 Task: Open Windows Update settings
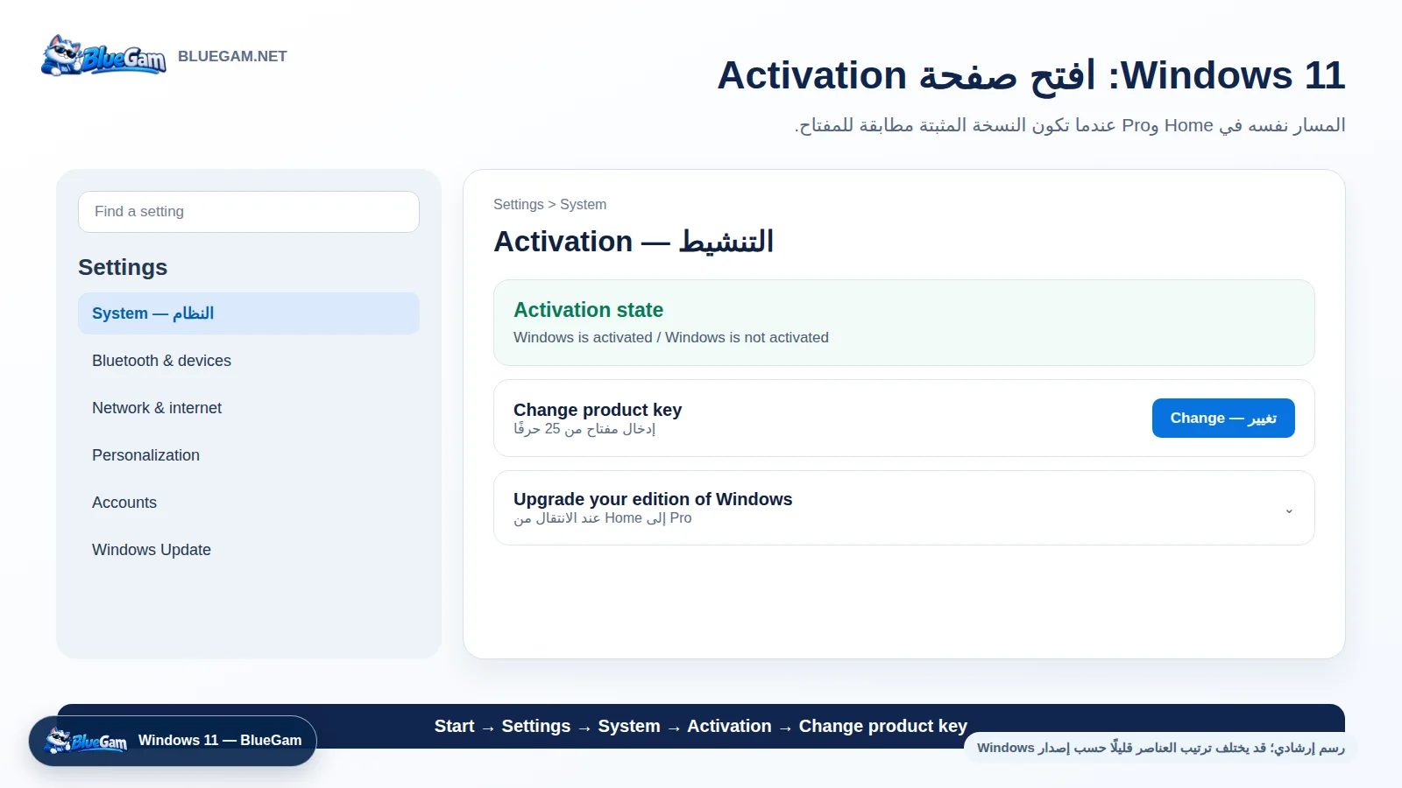(x=249, y=550)
